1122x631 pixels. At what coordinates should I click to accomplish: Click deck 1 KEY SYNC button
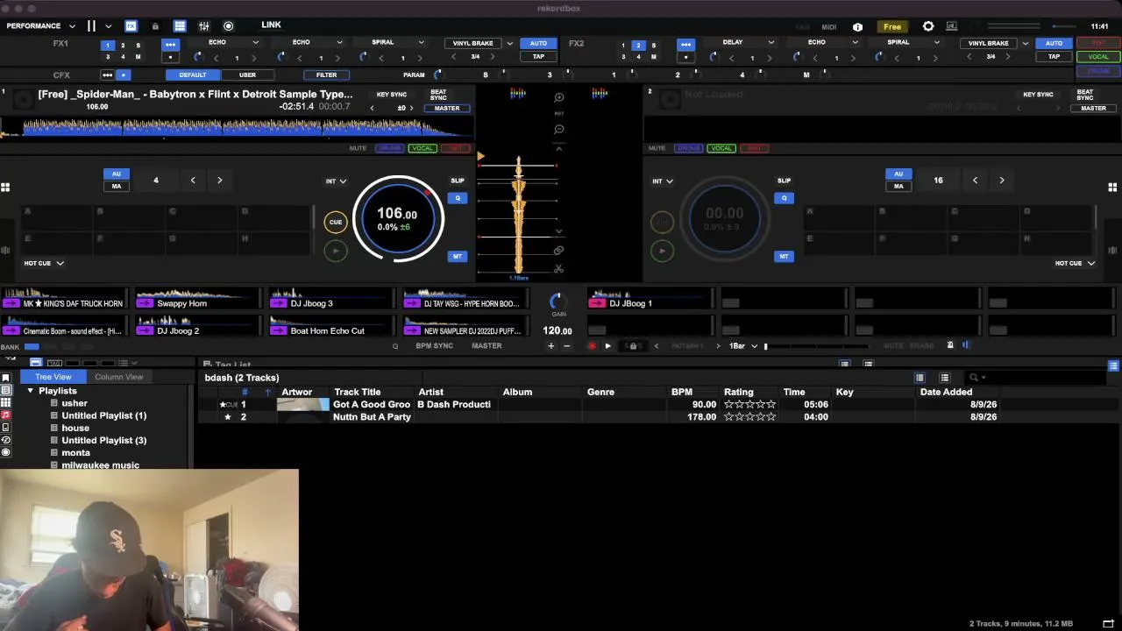click(392, 95)
